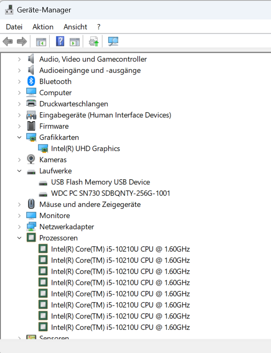Open the question mark help menu
The height and width of the screenshot is (353, 271).
point(98,27)
